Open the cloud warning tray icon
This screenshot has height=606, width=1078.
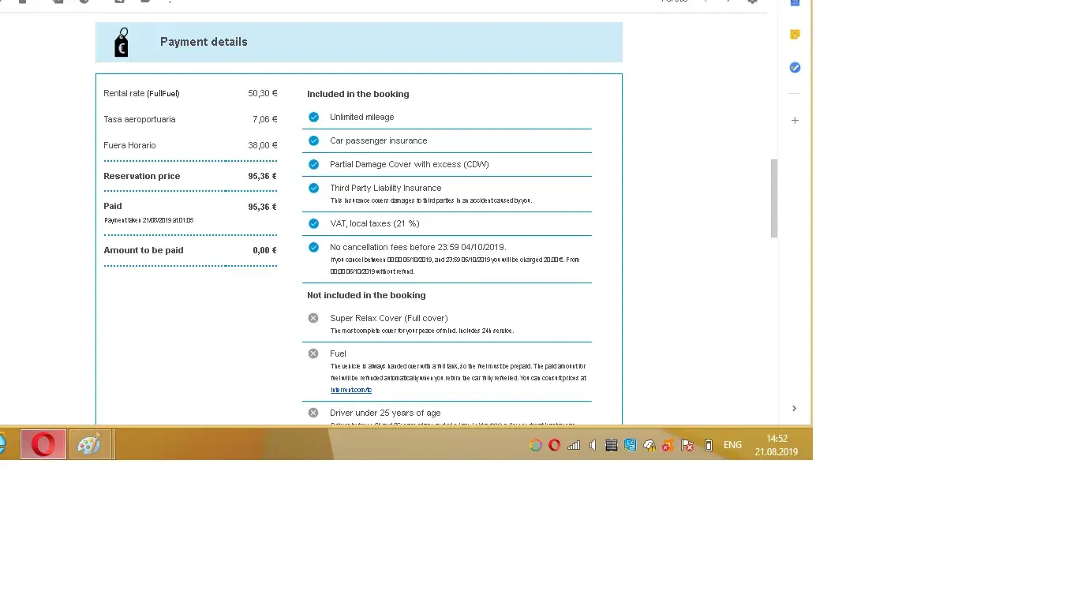[649, 445]
